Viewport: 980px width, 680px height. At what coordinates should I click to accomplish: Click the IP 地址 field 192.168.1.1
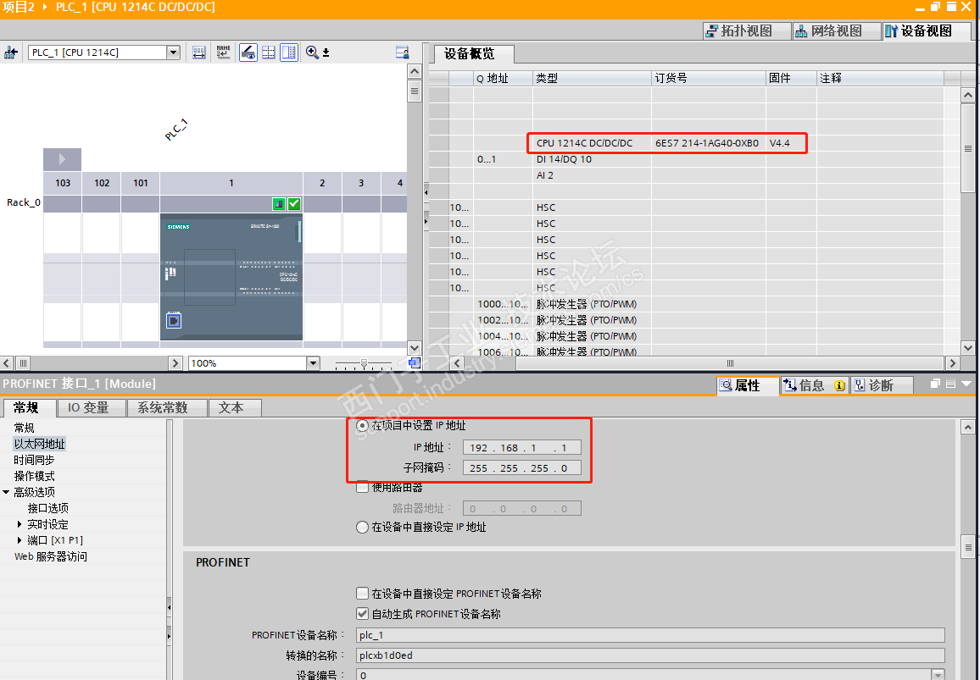pyautogui.click(x=522, y=448)
